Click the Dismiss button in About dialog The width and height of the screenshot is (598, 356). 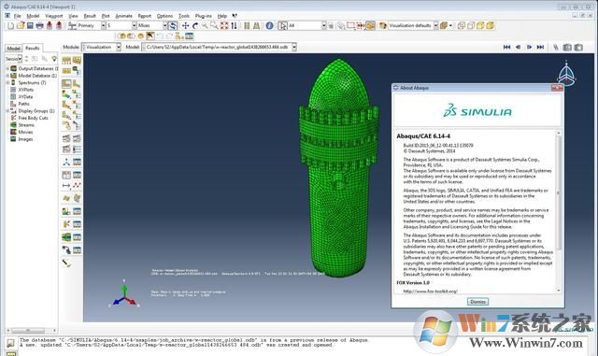point(477,302)
